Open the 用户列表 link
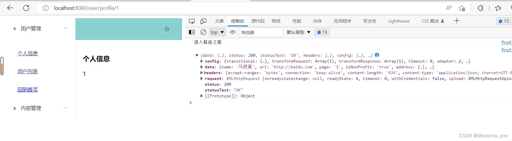 click(x=28, y=72)
